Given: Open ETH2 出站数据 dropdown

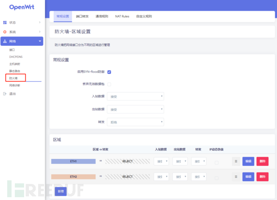Looking at the screenshot, I should coord(180,177).
